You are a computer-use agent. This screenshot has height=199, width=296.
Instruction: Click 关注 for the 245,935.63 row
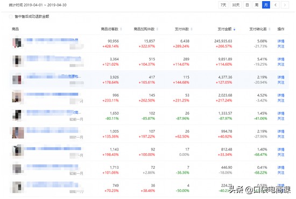[x=281, y=46]
